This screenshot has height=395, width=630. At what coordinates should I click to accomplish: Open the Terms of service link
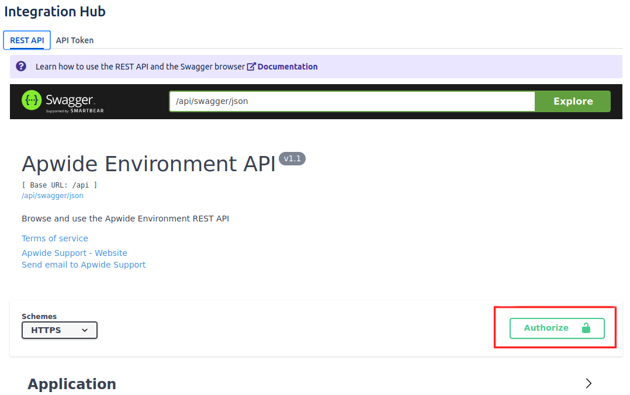tap(55, 238)
